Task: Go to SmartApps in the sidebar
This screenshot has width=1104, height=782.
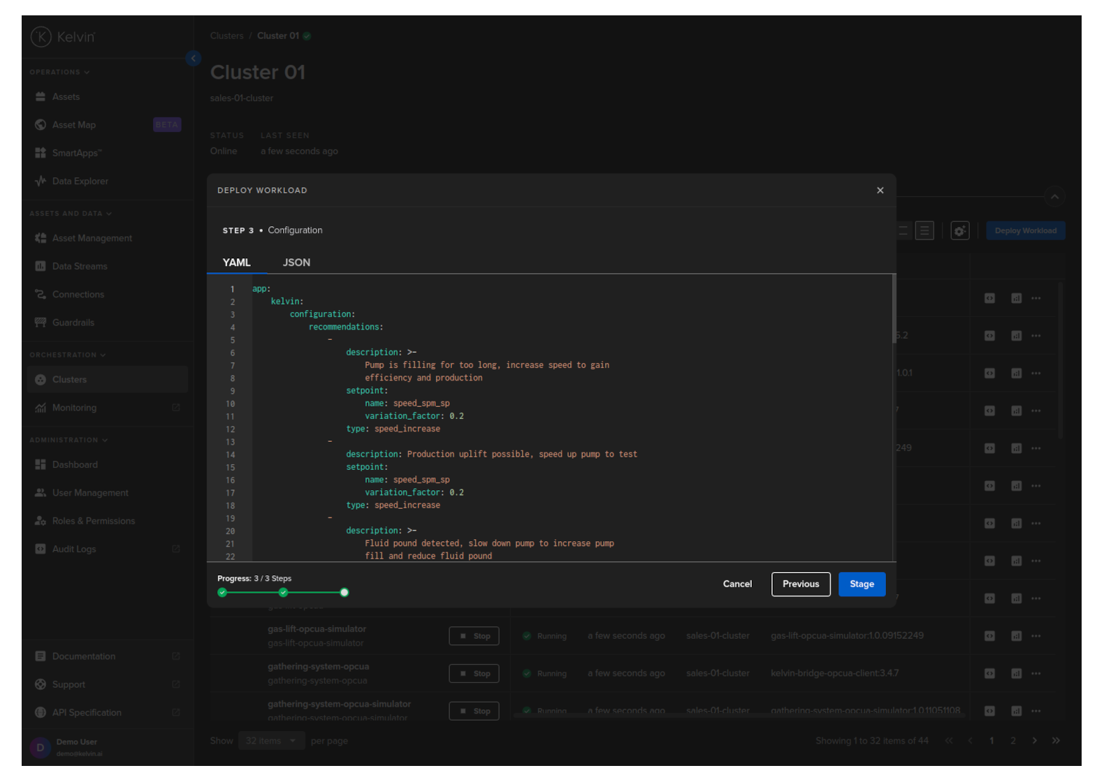Action: (x=76, y=153)
